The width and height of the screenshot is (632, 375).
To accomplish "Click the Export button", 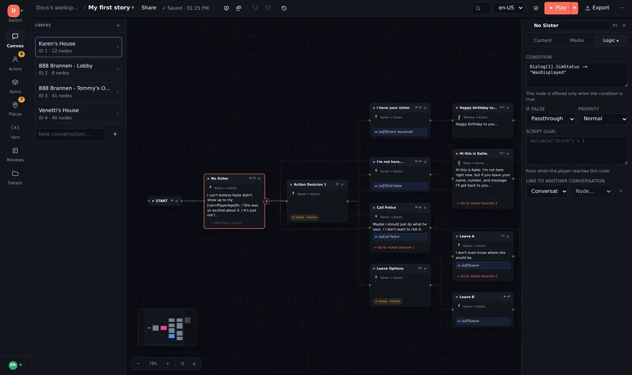I will point(597,8).
